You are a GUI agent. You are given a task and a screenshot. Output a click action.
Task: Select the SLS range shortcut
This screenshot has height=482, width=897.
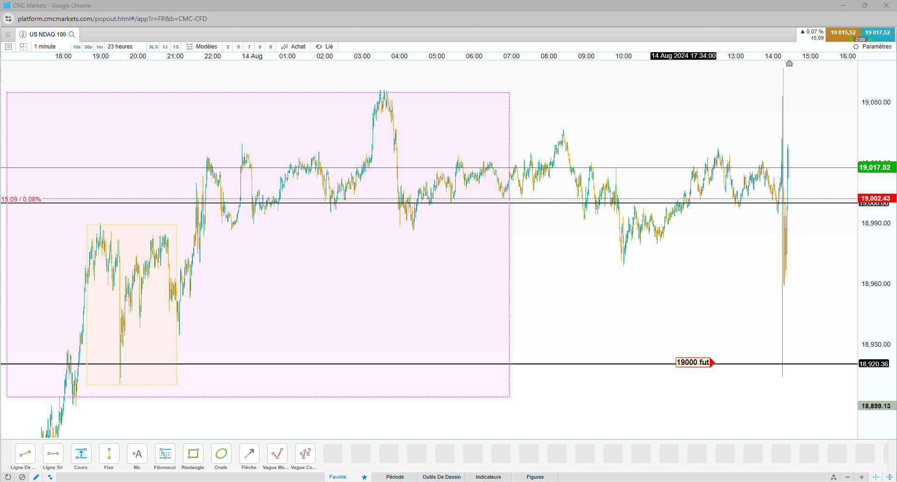[x=154, y=47]
